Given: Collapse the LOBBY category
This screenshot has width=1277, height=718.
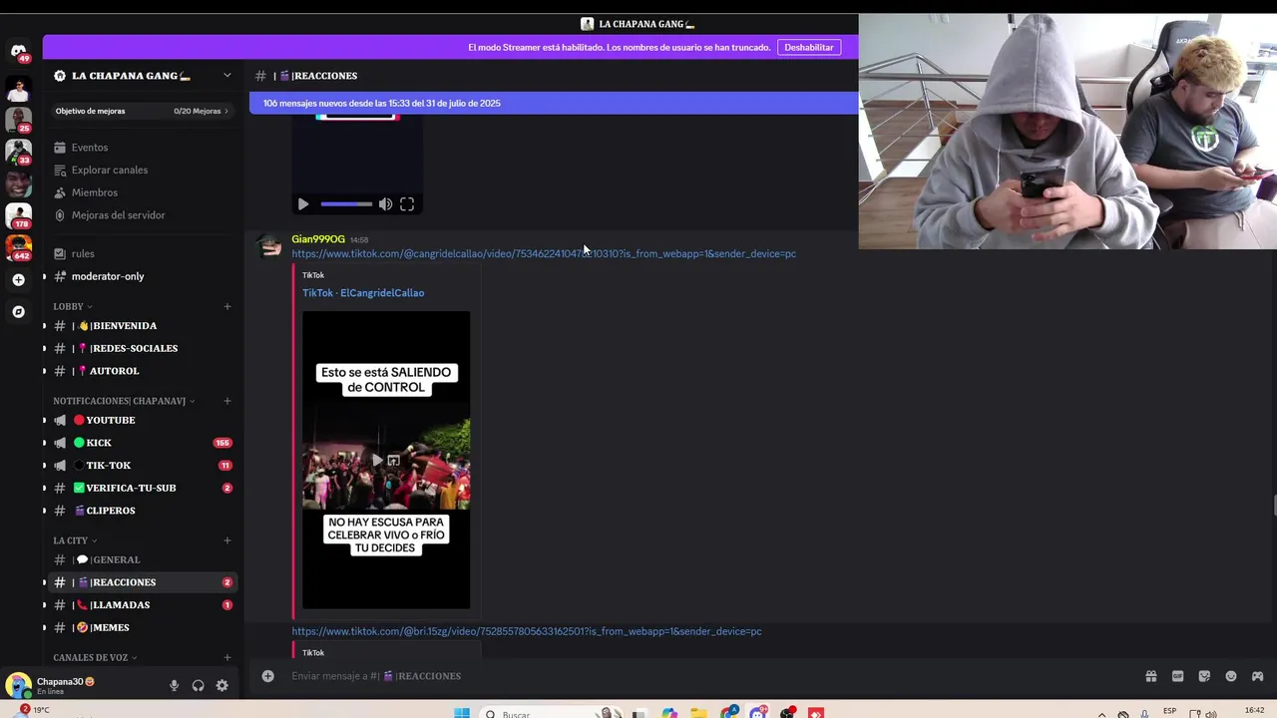Looking at the screenshot, I should (72, 306).
